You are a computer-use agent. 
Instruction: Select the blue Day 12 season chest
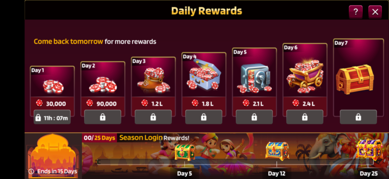point(277,151)
